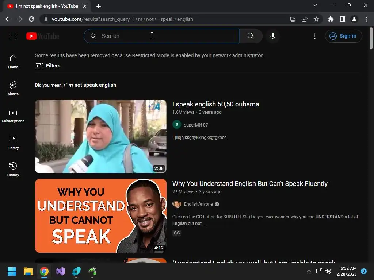Open the YouTube settings three-dot menu
Screen dimensions: 374x280
(x=314, y=36)
